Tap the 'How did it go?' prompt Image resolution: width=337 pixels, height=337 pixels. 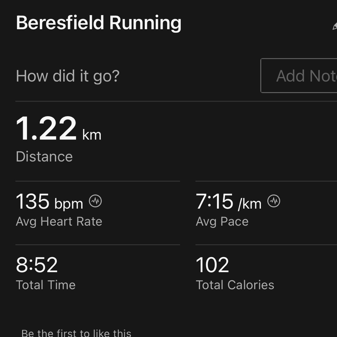(x=68, y=76)
